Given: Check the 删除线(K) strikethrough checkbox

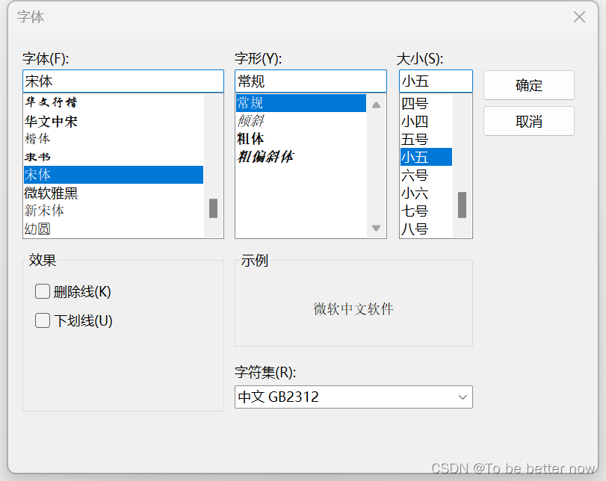Looking at the screenshot, I should pos(42,291).
